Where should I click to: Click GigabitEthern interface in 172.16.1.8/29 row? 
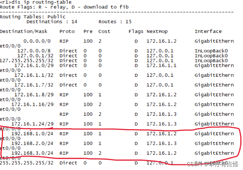point(214,95)
